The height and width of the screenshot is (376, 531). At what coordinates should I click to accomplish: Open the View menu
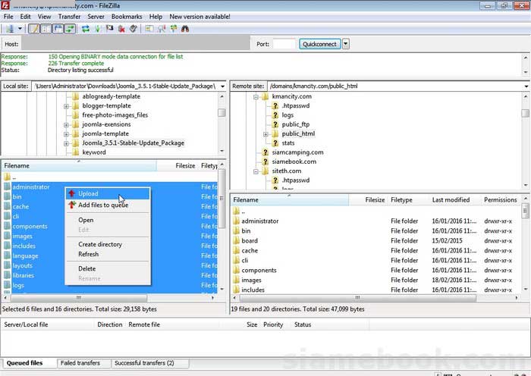click(x=44, y=17)
